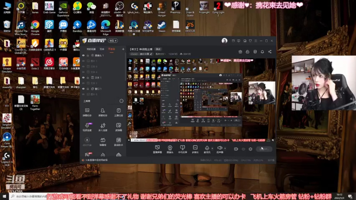
Task: Add a 摄像头 camera source below the preview
Action: (x=170, y=149)
